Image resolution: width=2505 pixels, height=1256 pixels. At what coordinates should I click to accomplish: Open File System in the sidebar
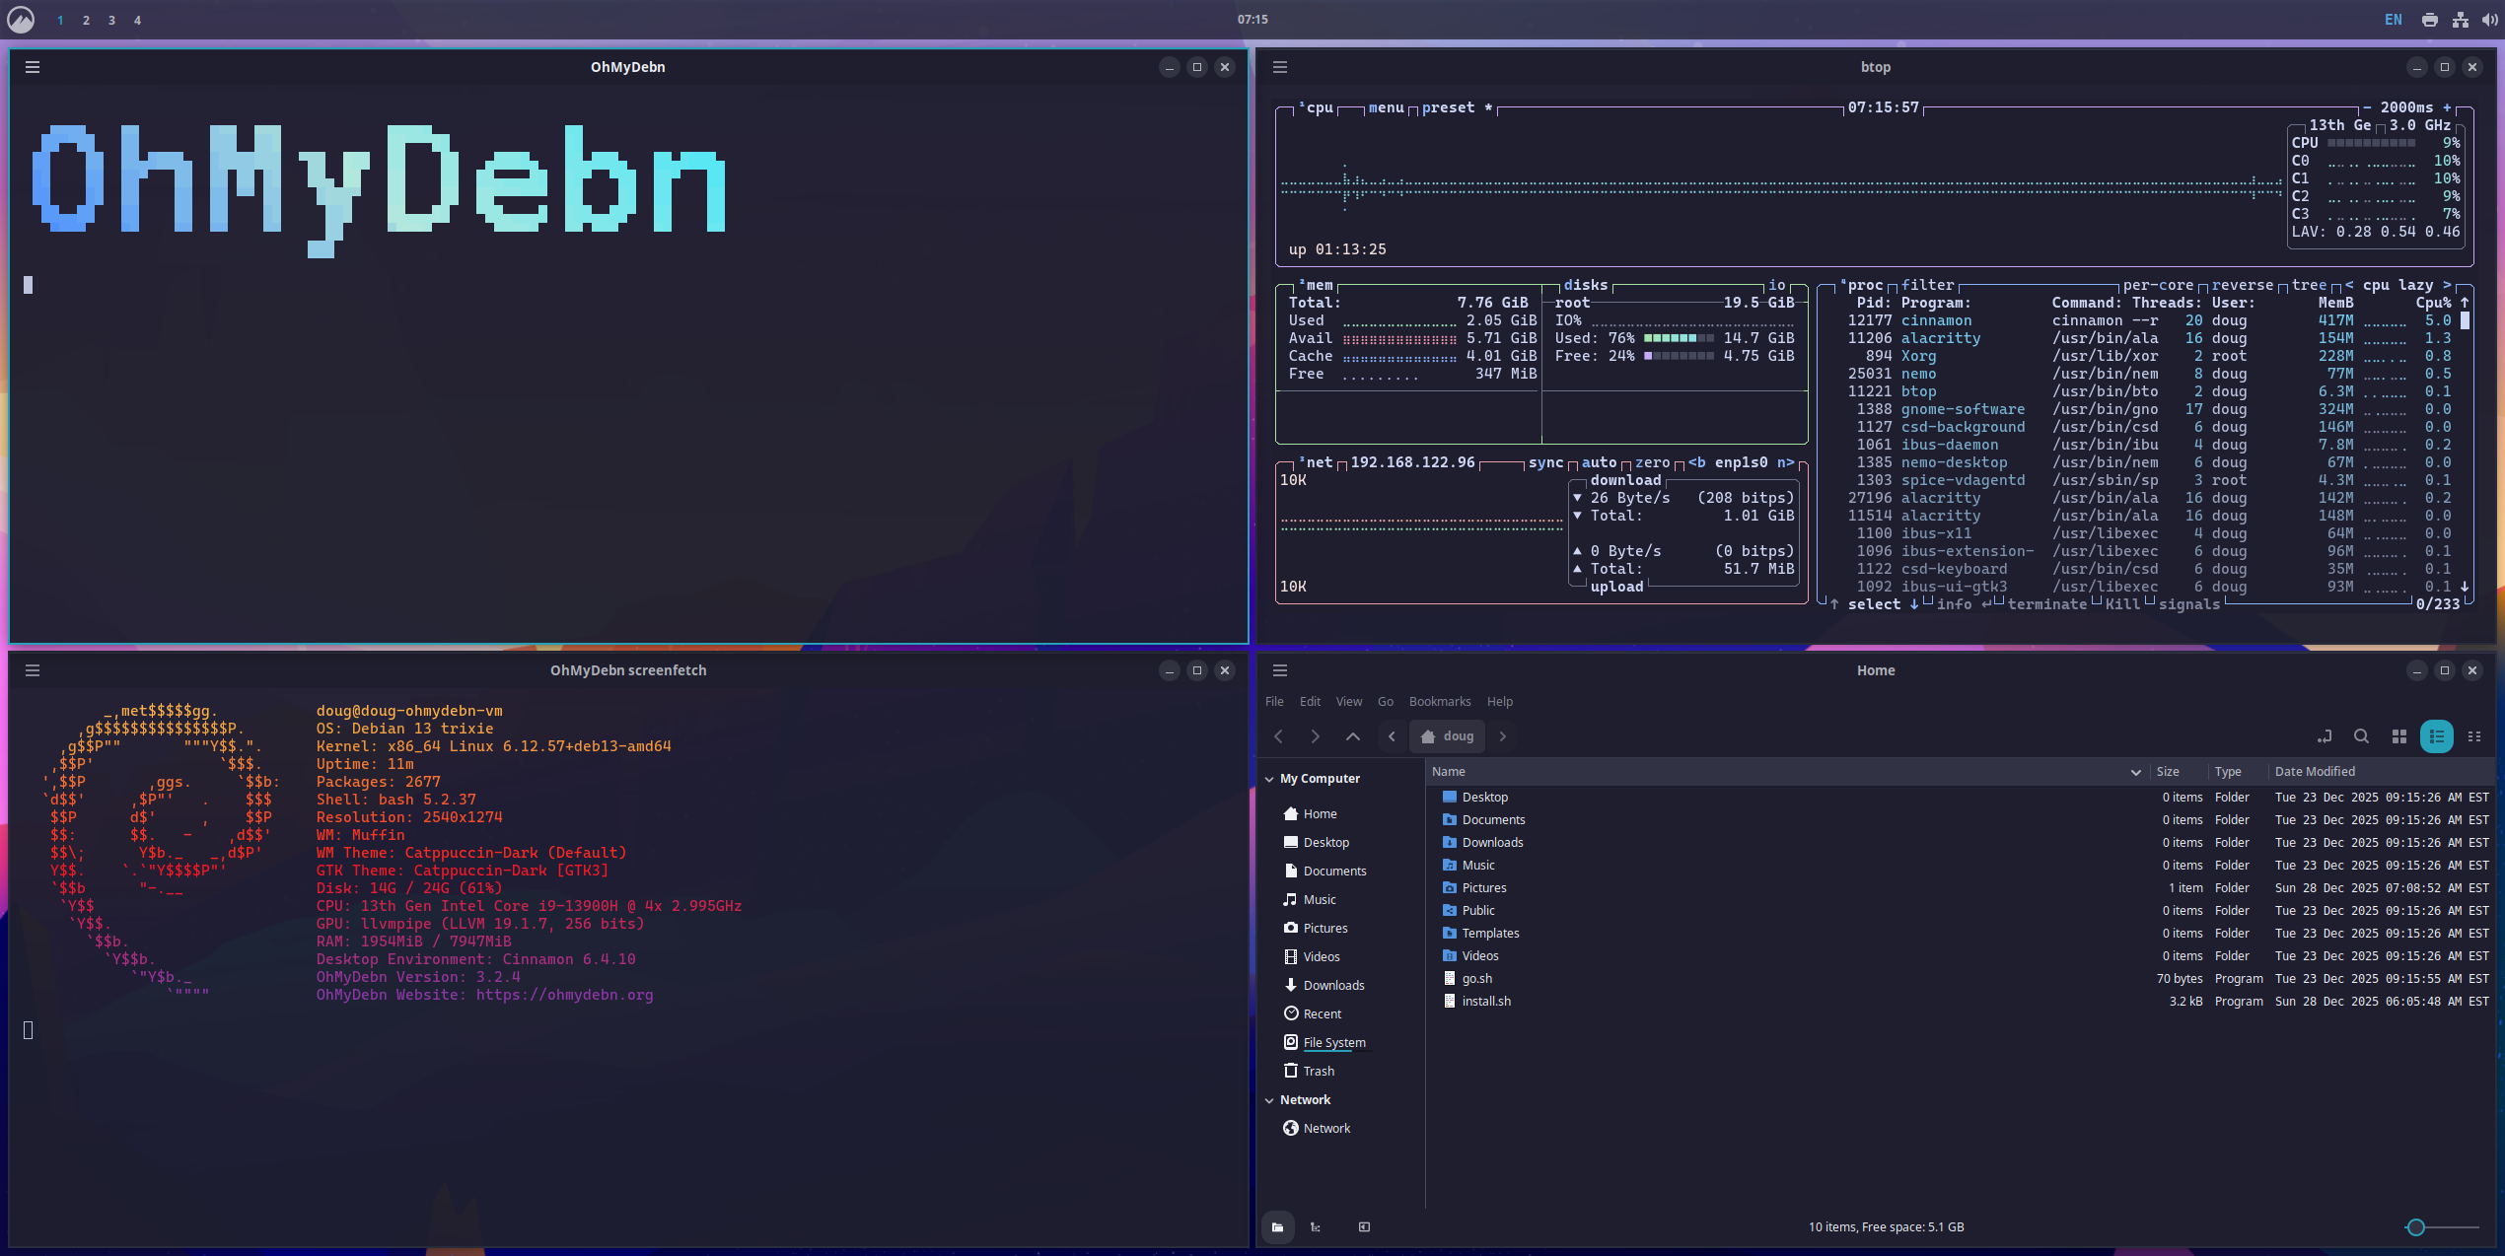point(1333,1043)
